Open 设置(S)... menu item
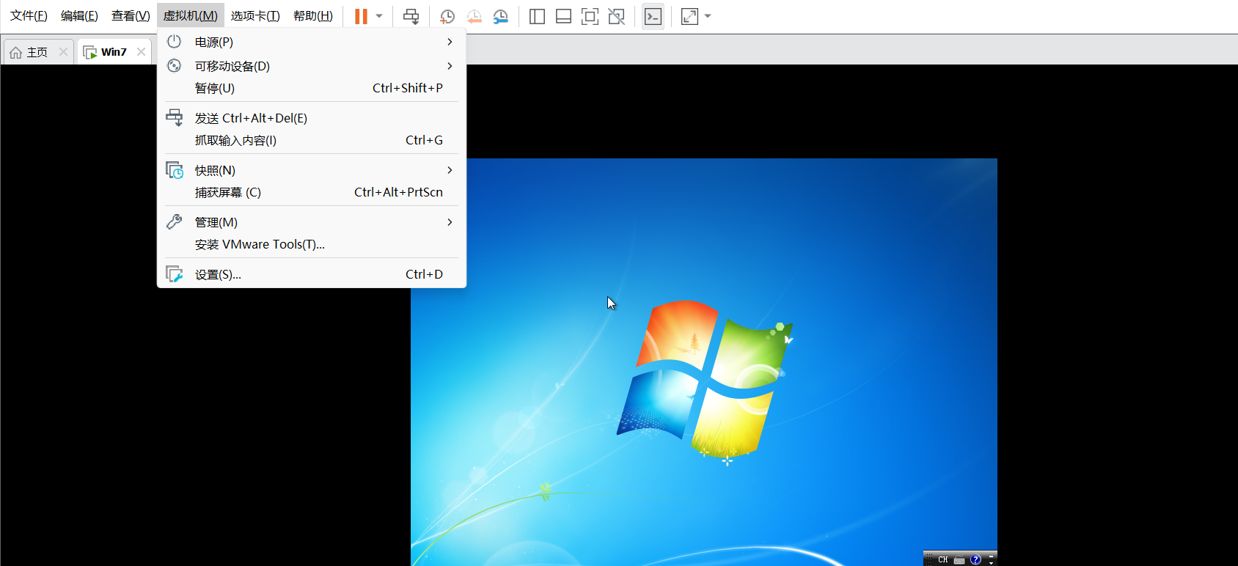Screen dimensions: 1238x566 [312, 274]
